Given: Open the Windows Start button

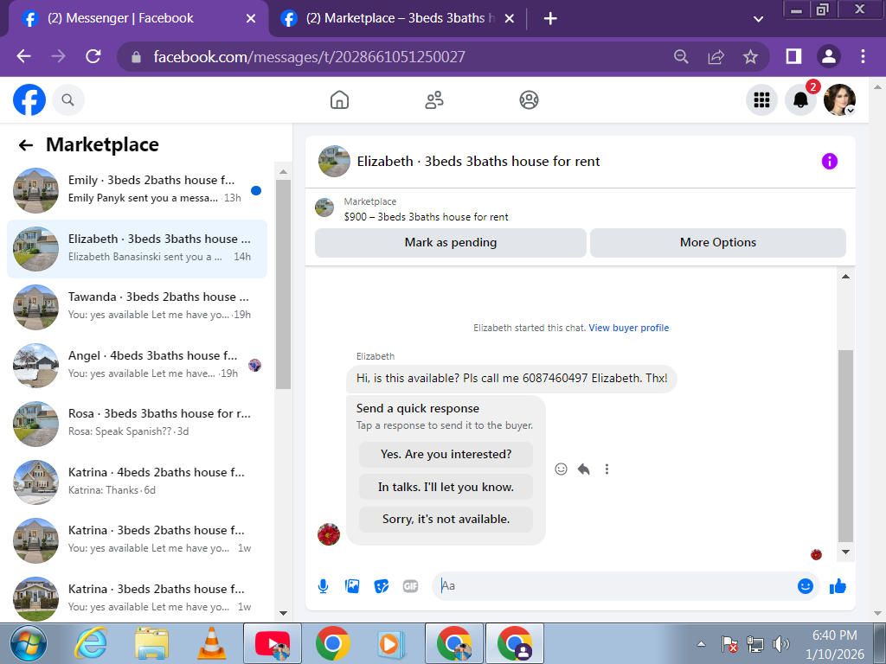Looking at the screenshot, I should 29,643.
